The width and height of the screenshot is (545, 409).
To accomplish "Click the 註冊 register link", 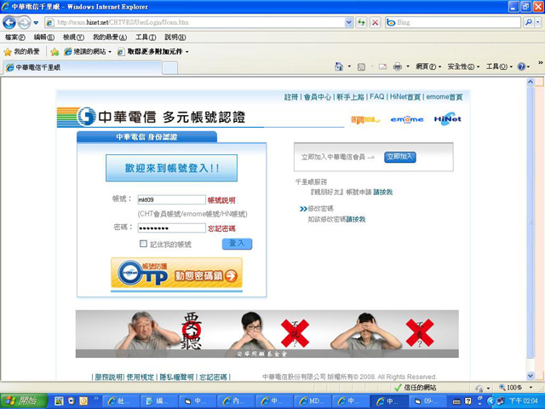I will [291, 97].
